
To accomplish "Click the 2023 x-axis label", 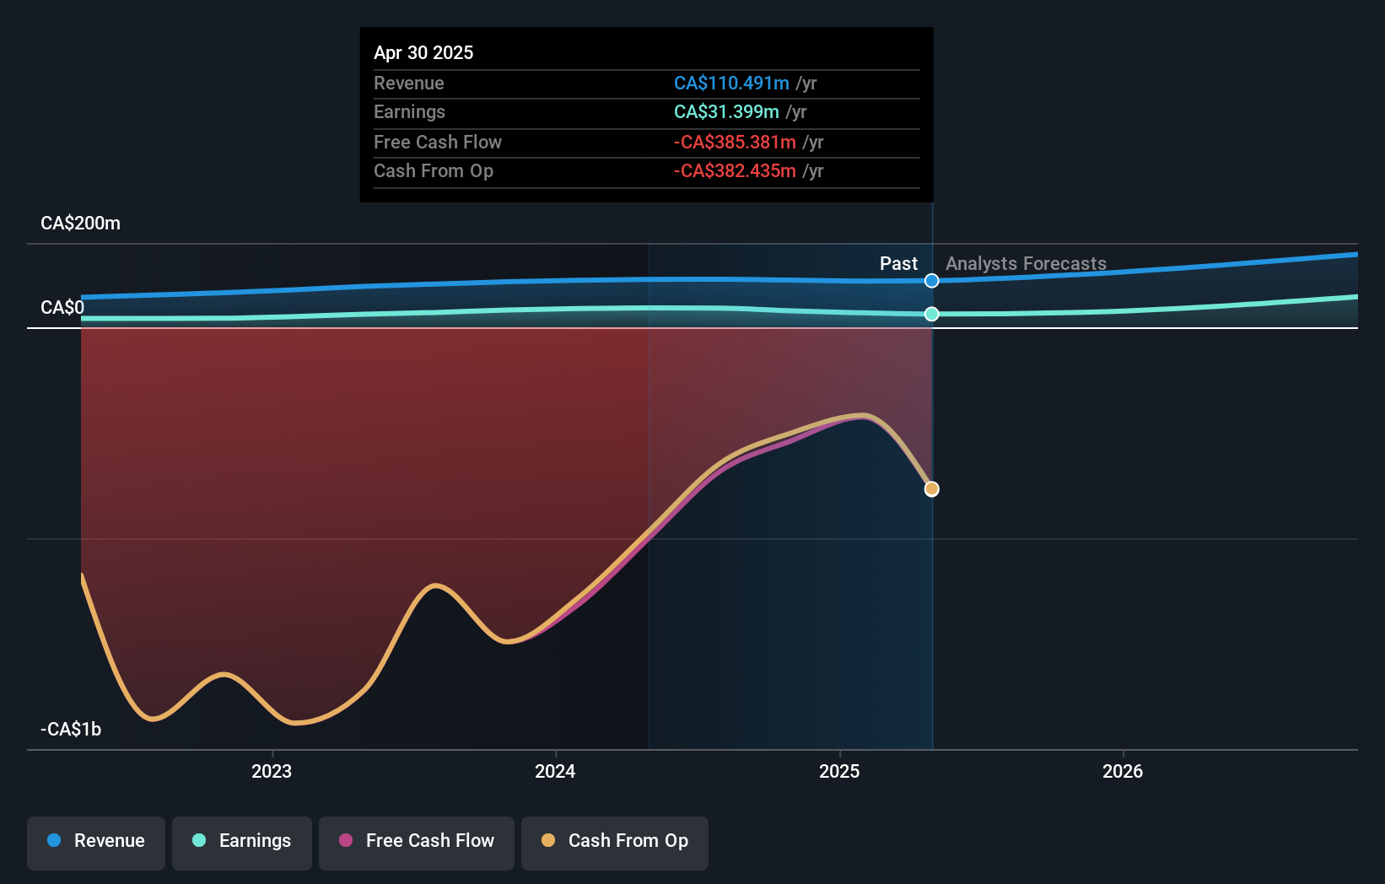I will coord(272,771).
